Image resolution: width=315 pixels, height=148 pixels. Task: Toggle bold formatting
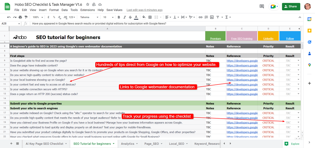coord(119,17)
